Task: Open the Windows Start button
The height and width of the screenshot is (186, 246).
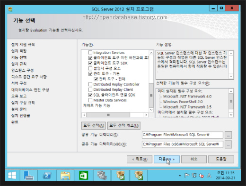Action: click(x=12, y=175)
